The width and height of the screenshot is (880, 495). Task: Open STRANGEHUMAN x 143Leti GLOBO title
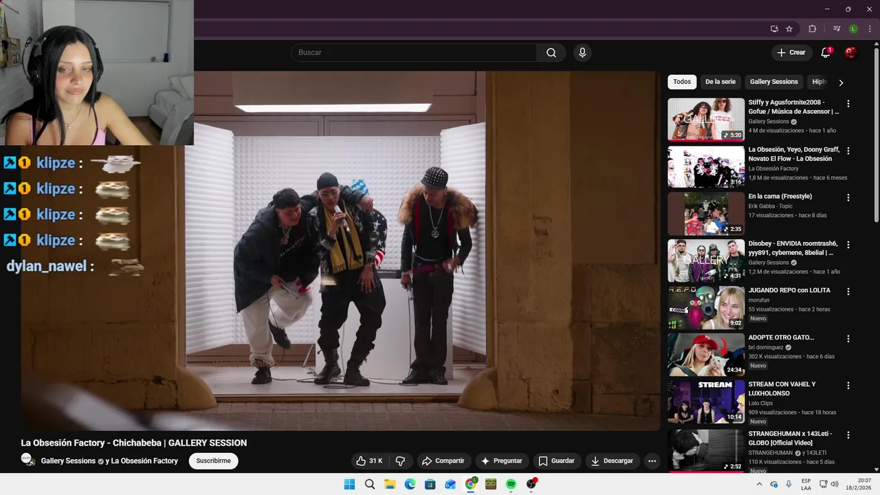pyautogui.click(x=791, y=439)
